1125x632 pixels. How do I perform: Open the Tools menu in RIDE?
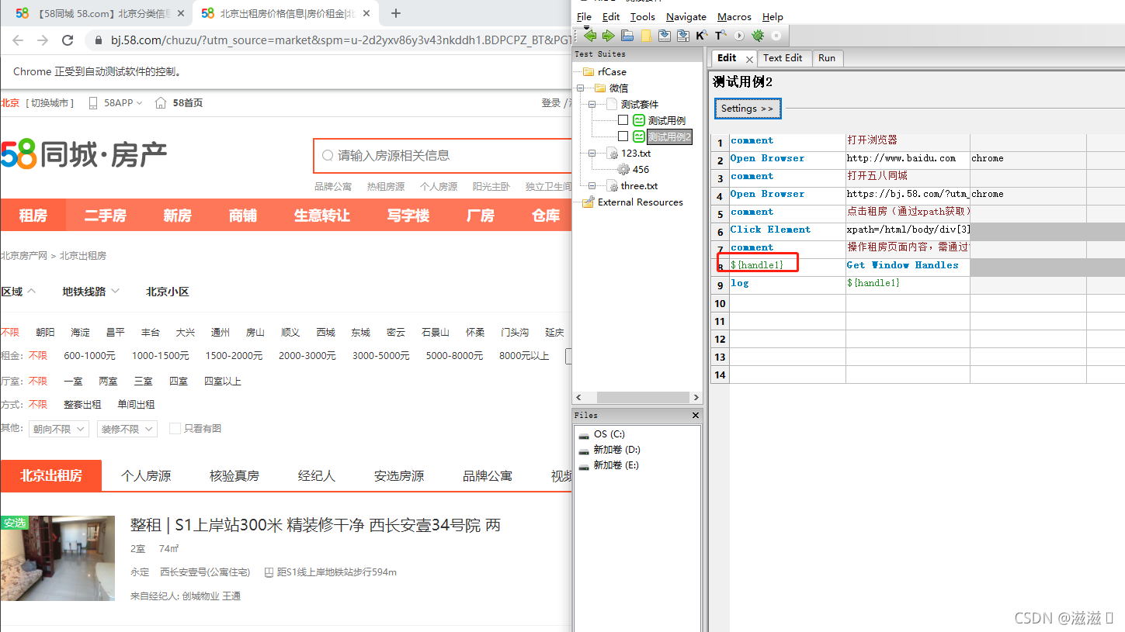tap(642, 17)
